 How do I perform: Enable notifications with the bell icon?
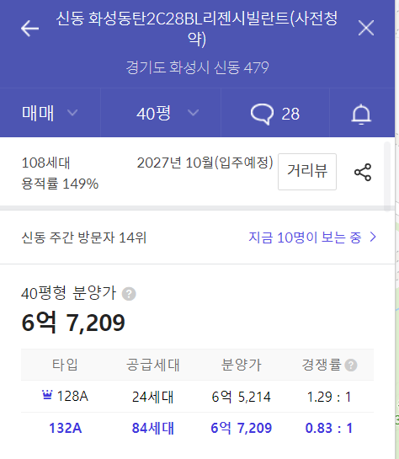(x=361, y=114)
